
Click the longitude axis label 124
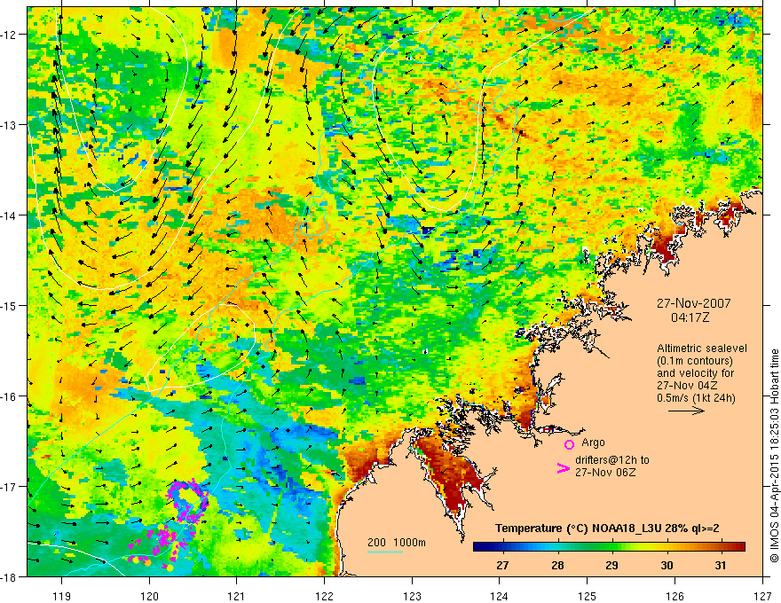500,595
